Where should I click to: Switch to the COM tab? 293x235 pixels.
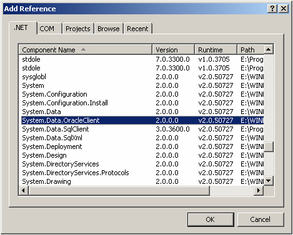point(49,29)
